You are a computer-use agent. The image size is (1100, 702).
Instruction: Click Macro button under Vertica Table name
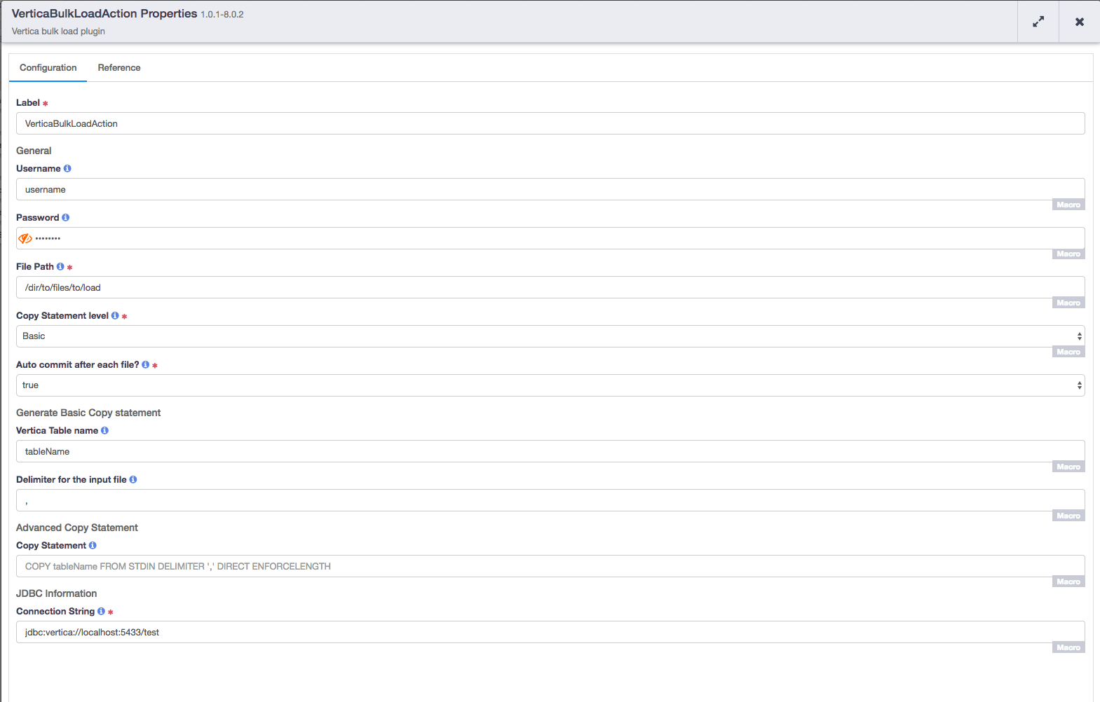[1068, 467]
